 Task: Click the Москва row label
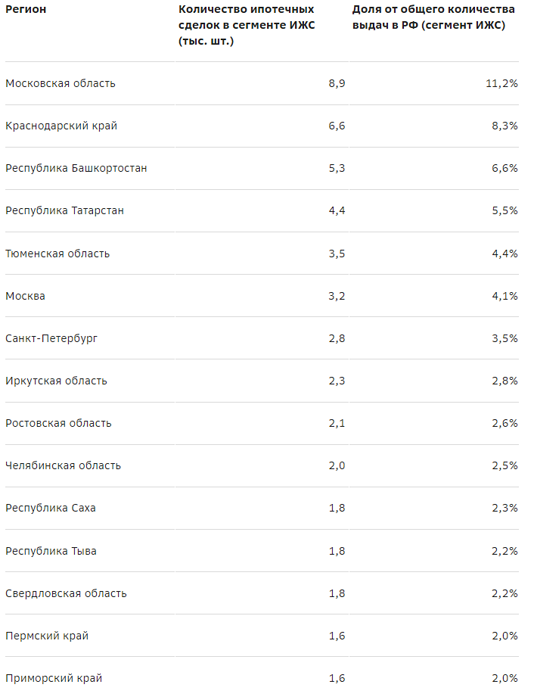[26, 296]
